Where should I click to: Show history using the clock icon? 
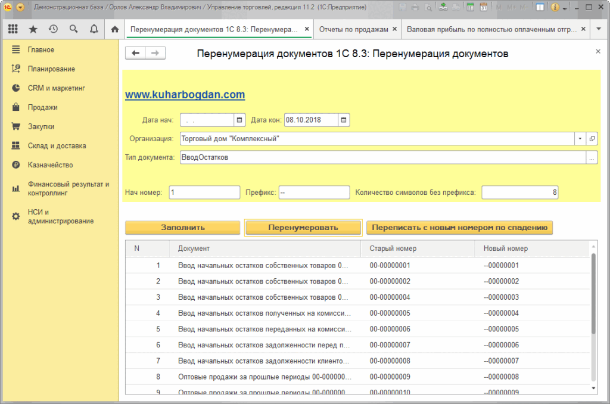53,29
